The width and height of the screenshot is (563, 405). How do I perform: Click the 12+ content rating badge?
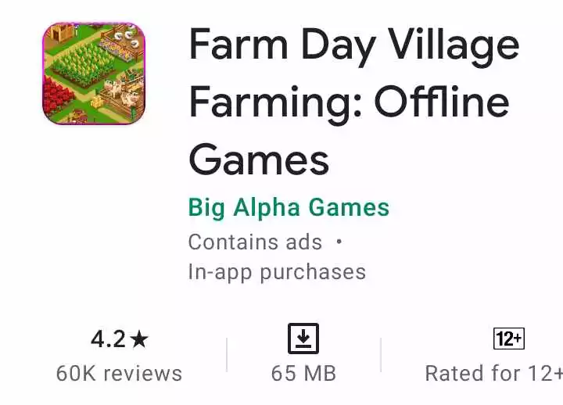coord(509,339)
